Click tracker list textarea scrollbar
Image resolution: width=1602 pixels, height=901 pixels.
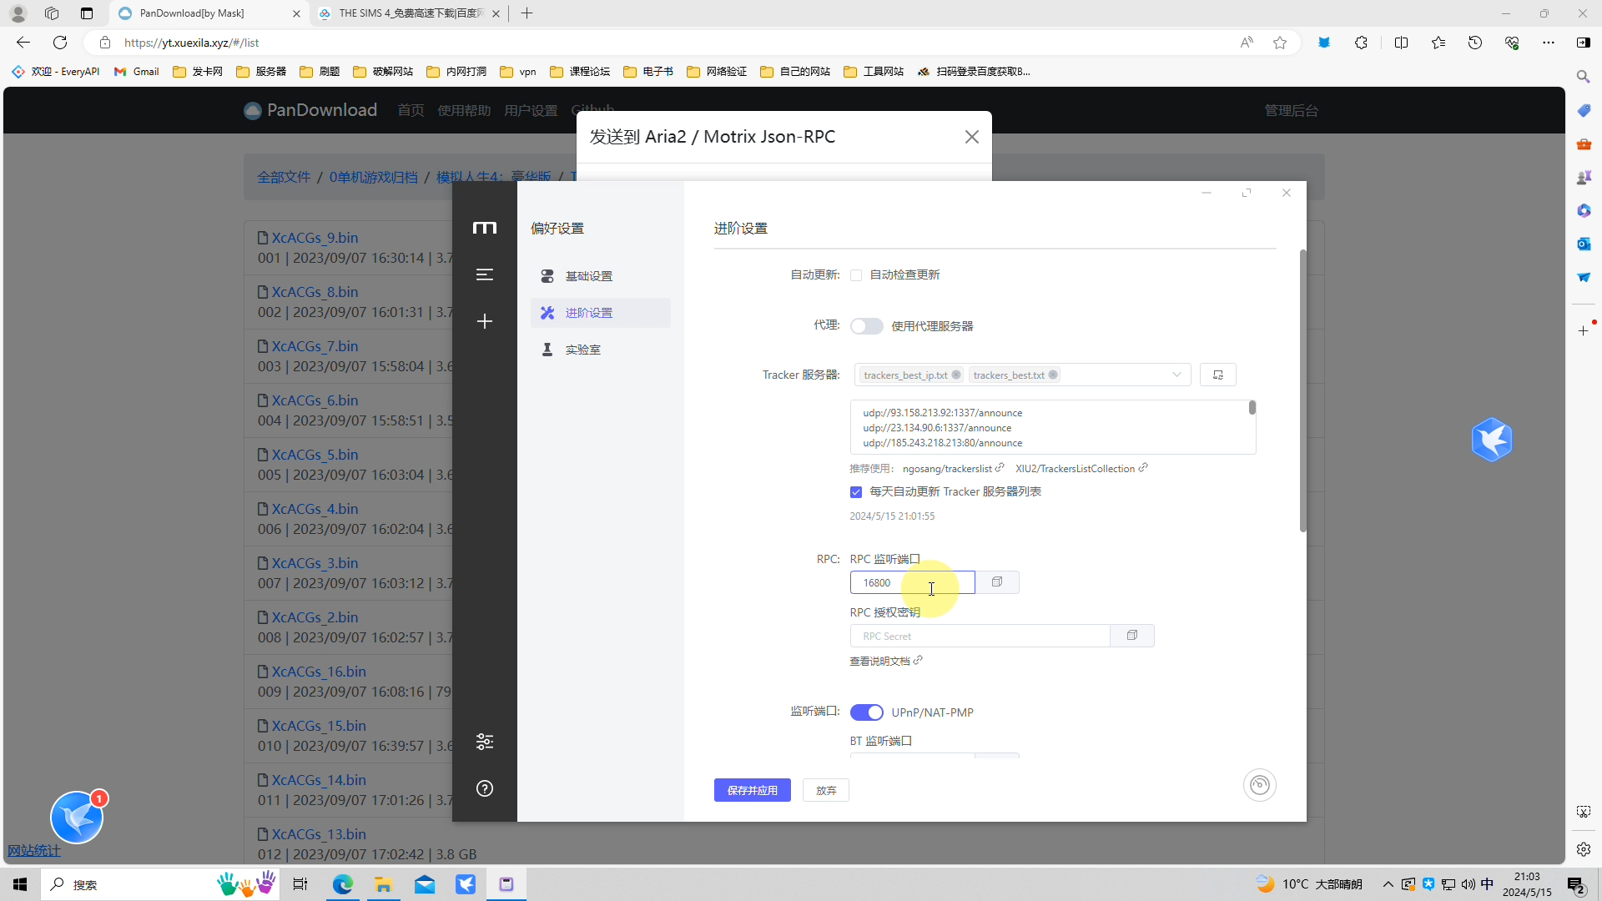point(1252,407)
